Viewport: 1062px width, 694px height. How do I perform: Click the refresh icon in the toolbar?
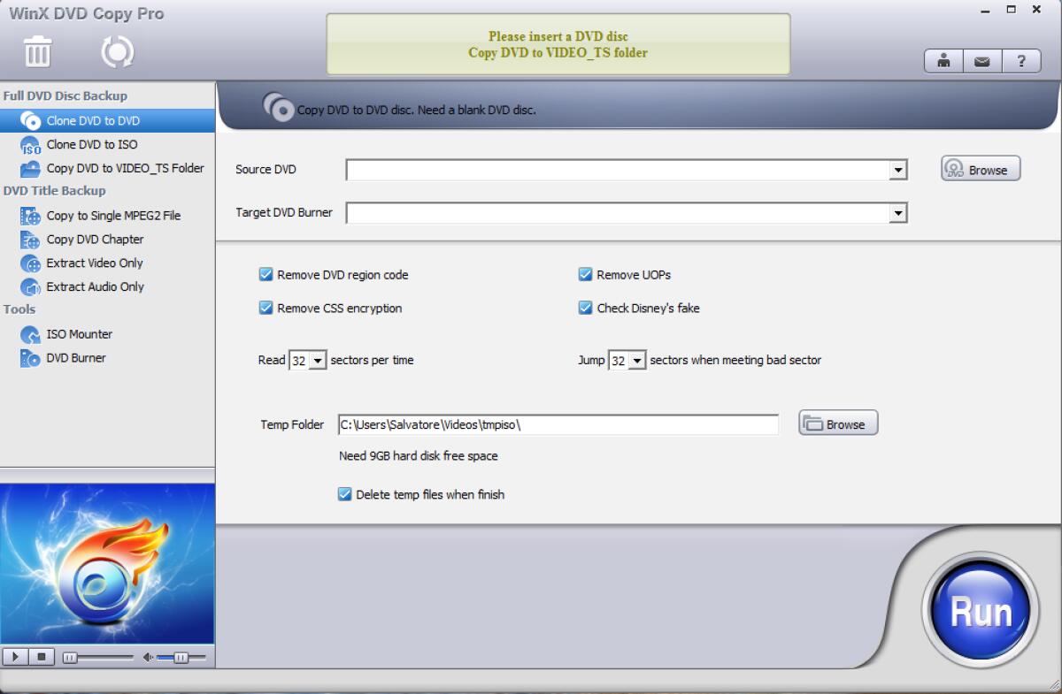tap(115, 52)
